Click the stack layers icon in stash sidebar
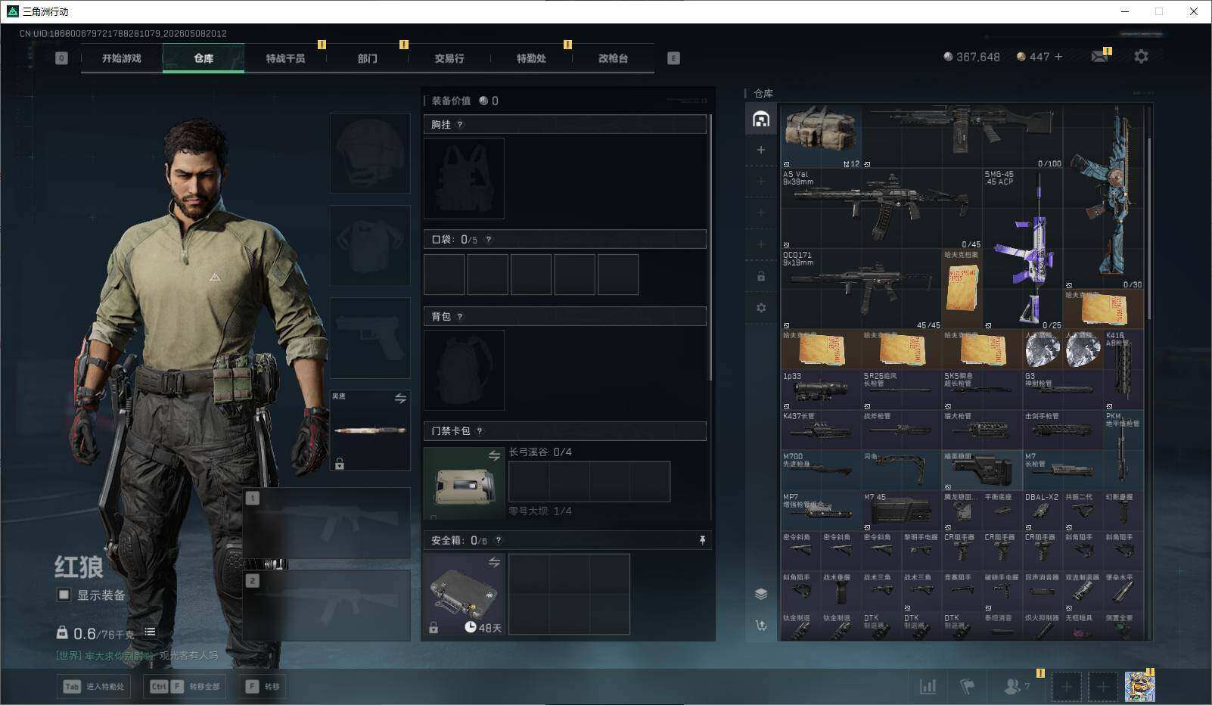 pos(761,594)
